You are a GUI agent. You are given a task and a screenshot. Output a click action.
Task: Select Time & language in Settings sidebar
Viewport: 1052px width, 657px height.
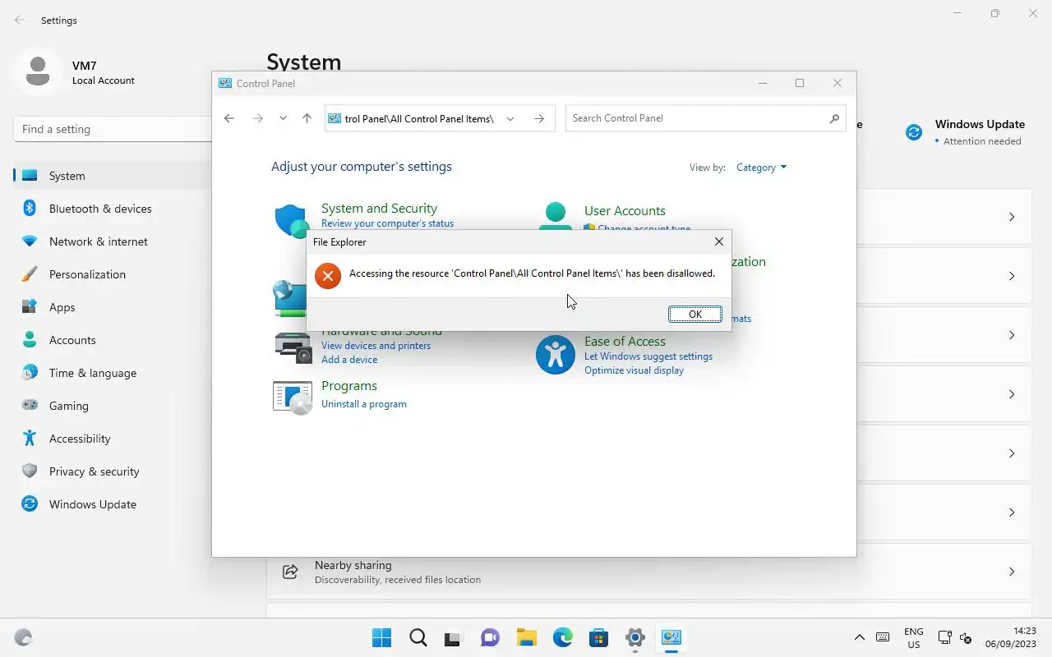coord(113,373)
